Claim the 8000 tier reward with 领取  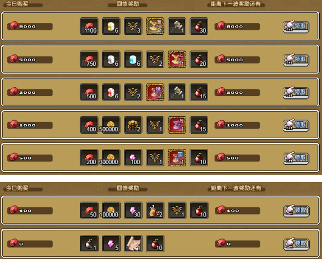pyautogui.click(x=296, y=26)
